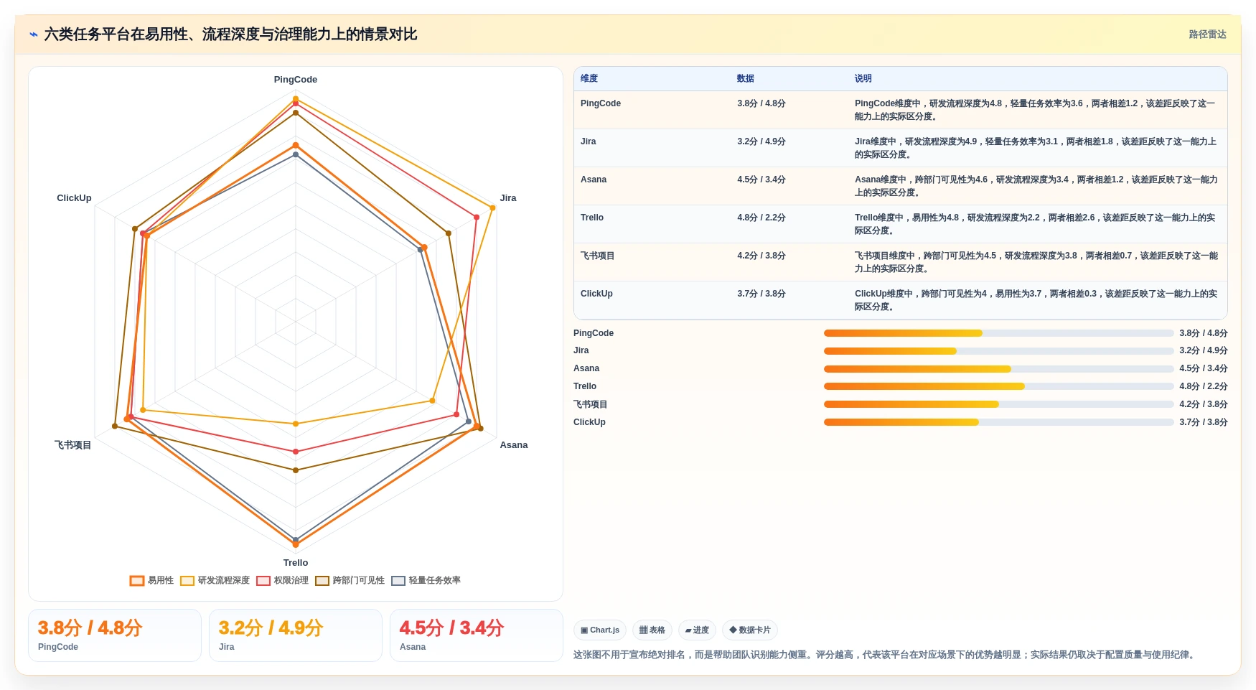Click the PingCode score card
The height and width of the screenshot is (690, 1256).
[115, 635]
